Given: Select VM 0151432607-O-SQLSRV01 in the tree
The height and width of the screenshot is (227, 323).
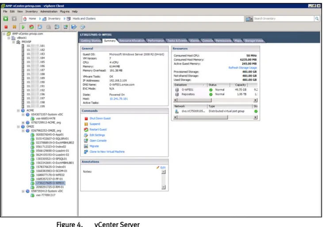Looking at the screenshot, I should [52, 139].
